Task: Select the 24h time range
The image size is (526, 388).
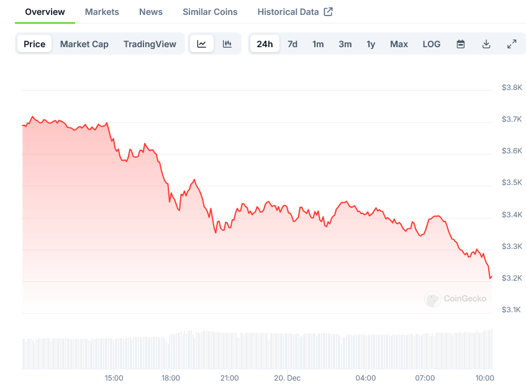Action: pyautogui.click(x=265, y=43)
